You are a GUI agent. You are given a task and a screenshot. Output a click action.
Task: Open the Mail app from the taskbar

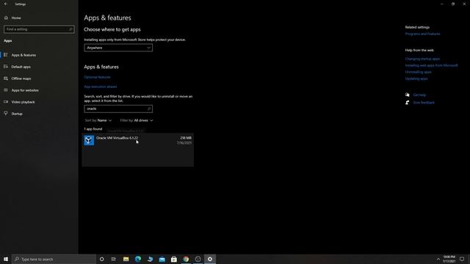pos(162,259)
